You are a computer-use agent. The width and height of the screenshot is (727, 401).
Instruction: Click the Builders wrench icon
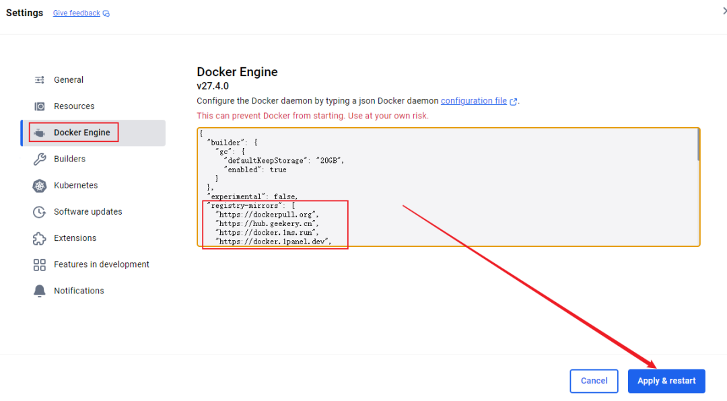point(40,159)
